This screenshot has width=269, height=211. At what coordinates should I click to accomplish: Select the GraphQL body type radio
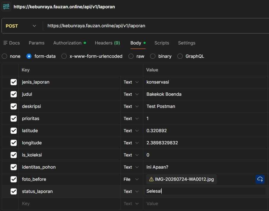click(180, 56)
